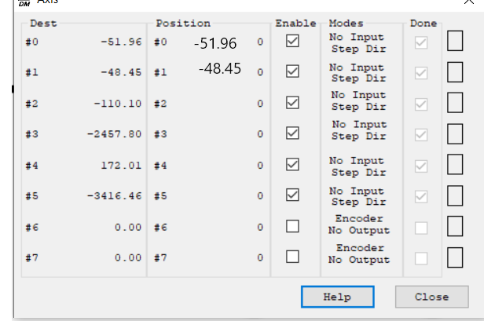This screenshot has height=321, width=484.
Task: Click the axis #0 Position value -51.96
Action: (215, 44)
